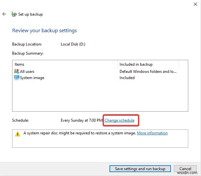Viewport: 201px width, 176px height.
Task: Select the System image monitor icon
Action: (17, 77)
